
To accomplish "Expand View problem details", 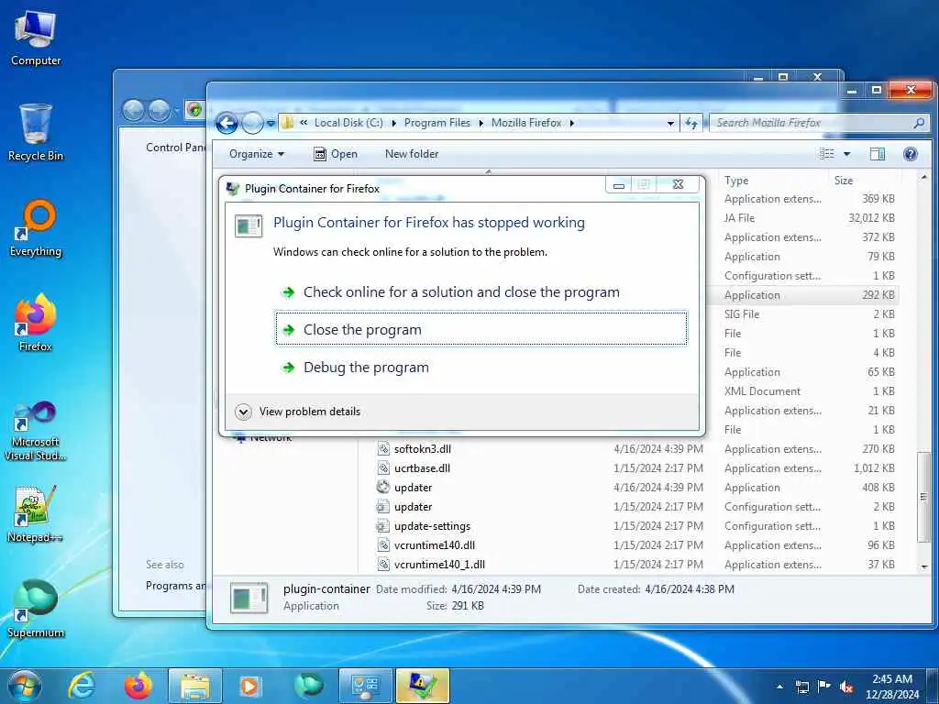I will 298,412.
